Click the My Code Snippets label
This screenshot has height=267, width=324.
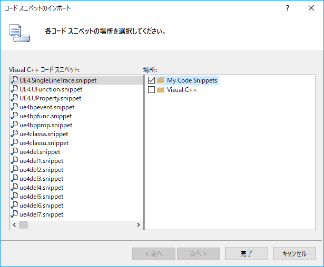pyautogui.click(x=192, y=80)
